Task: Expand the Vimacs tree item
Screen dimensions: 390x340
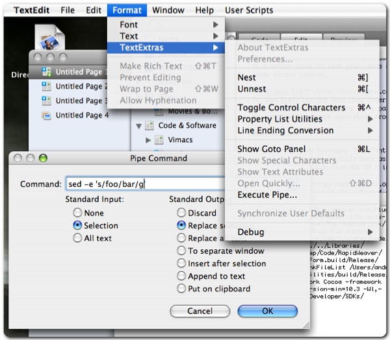Action: click(148, 140)
